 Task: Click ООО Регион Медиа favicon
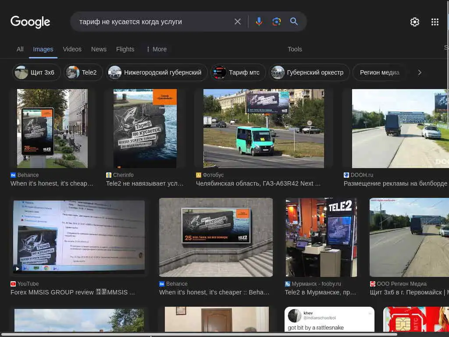(373, 284)
